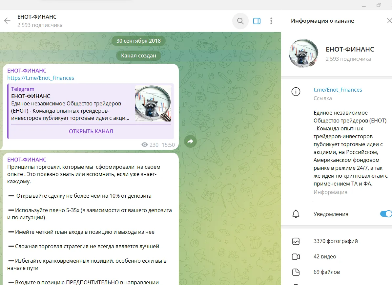Click the Принципы торговли intro paragraph
Image resolution: width=392 pixels, height=285 pixels.
click(84, 174)
